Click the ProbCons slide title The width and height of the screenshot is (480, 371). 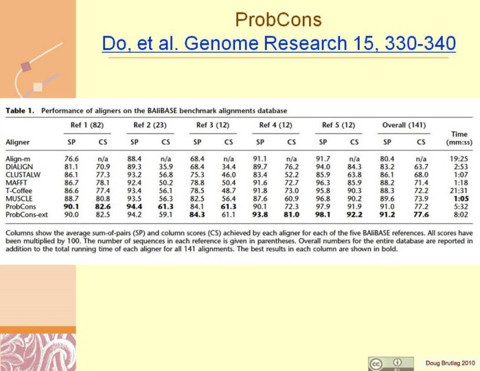coord(277,19)
